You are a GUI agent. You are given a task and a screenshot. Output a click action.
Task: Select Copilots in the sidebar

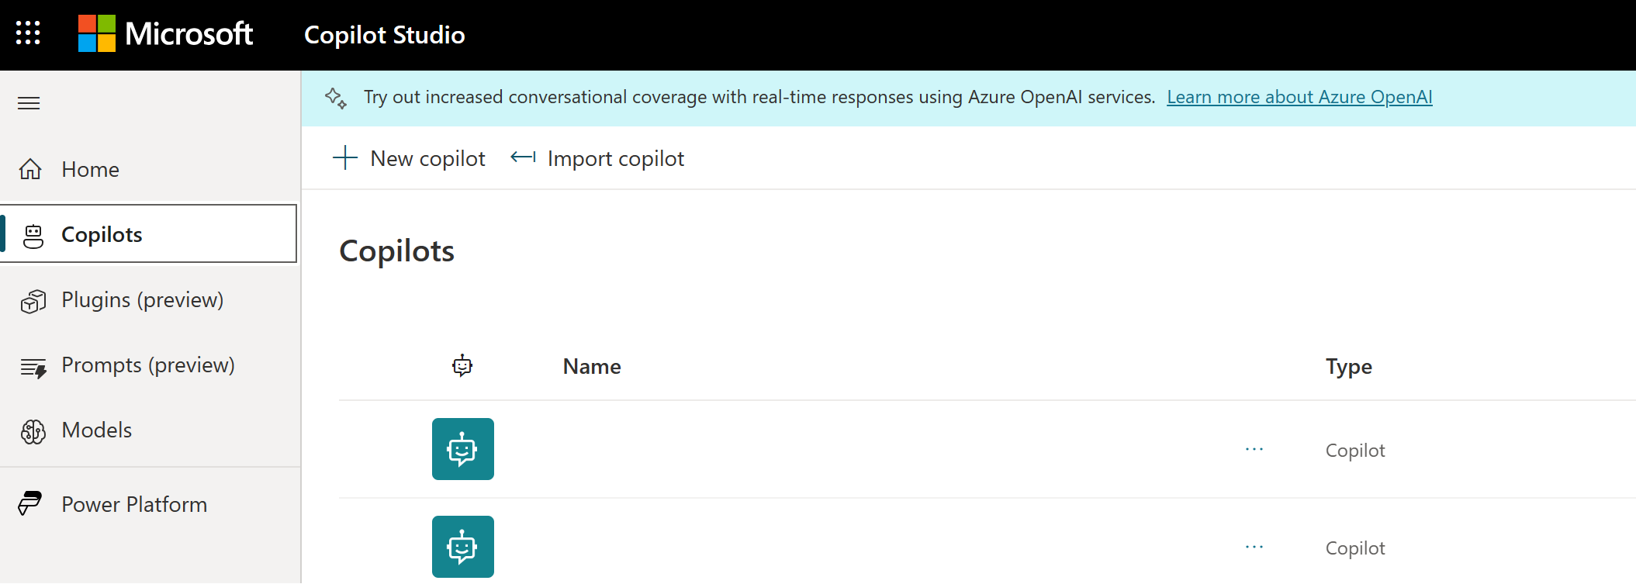(149, 234)
